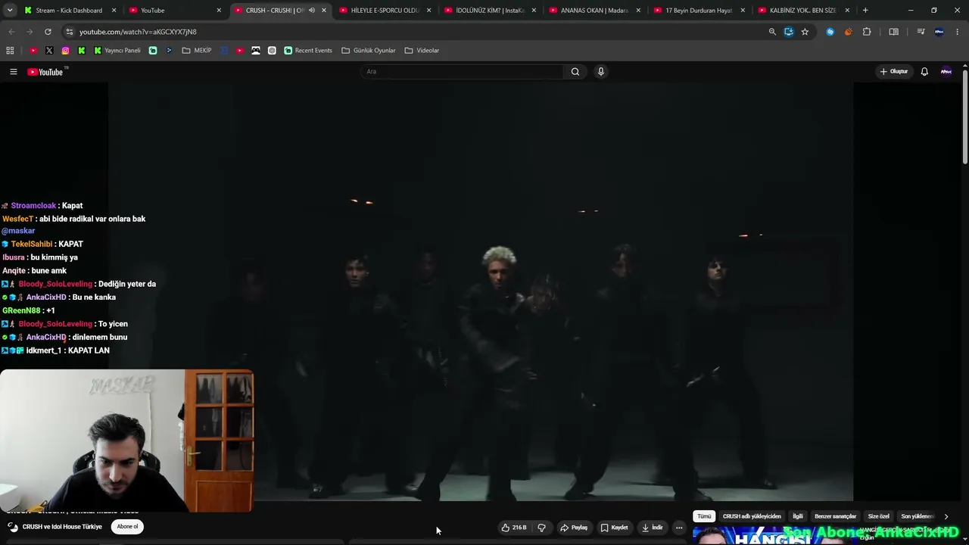Open the X bookmark icon
The height and width of the screenshot is (545, 969).
click(49, 51)
